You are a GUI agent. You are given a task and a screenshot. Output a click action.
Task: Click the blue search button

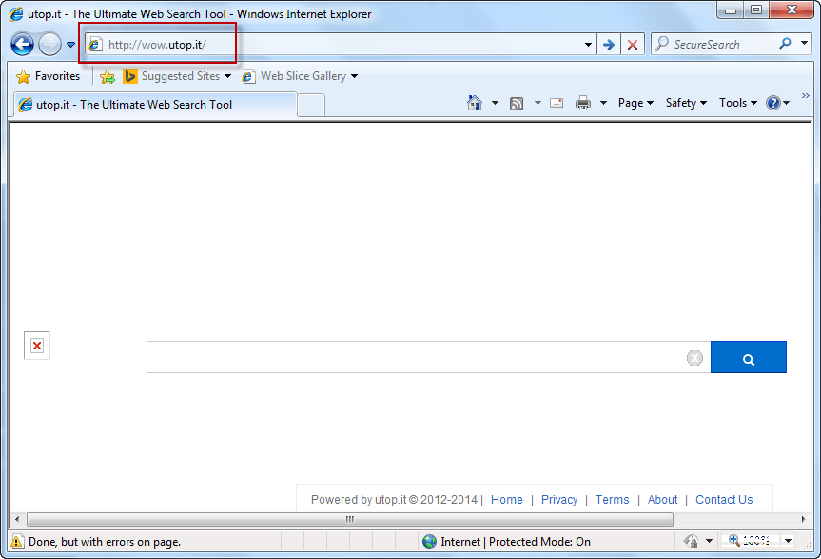[748, 357]
